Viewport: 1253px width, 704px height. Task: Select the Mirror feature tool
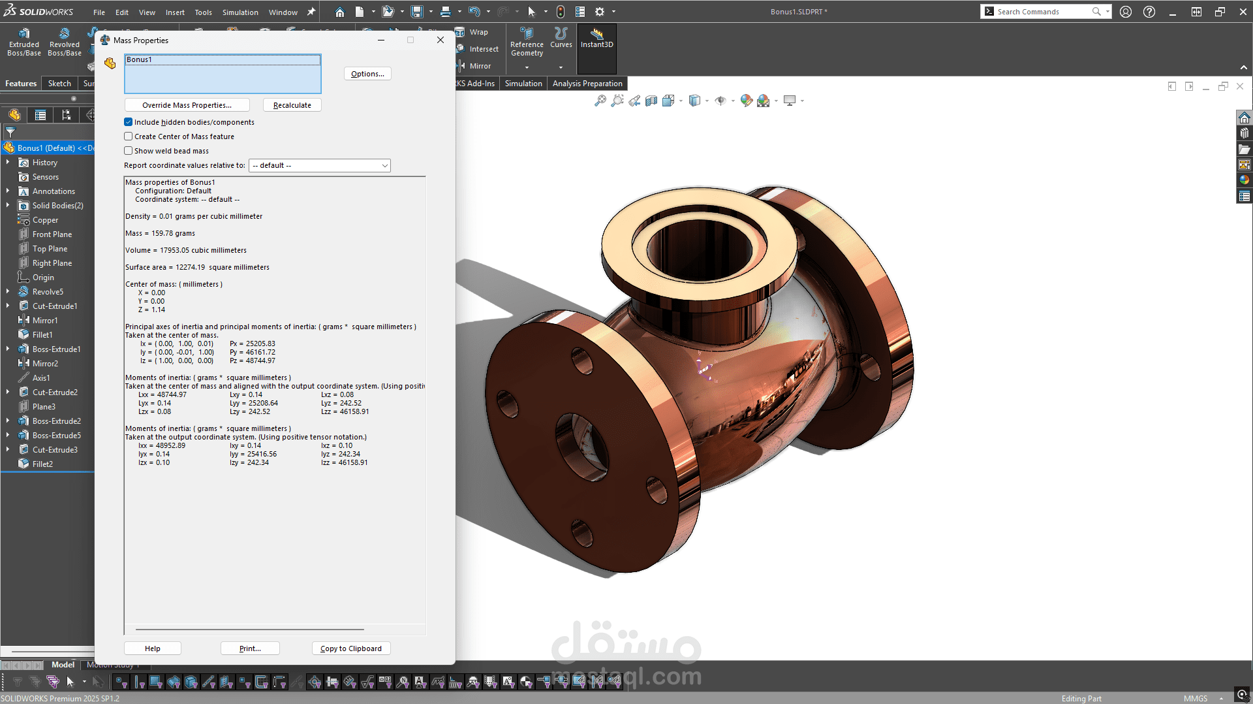pyautogui.click(x=474, y=66)
